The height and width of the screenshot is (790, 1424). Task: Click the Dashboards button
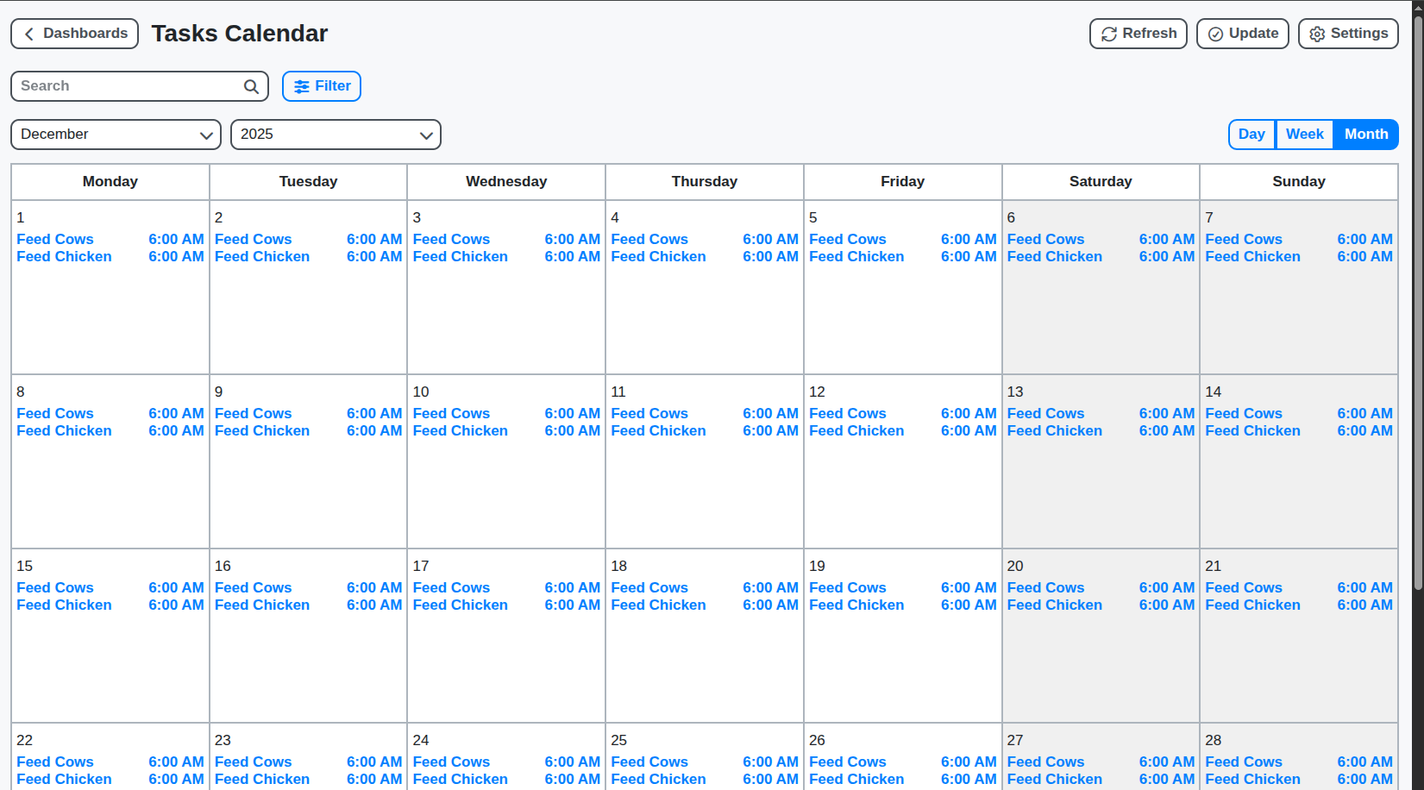point(74,34)
